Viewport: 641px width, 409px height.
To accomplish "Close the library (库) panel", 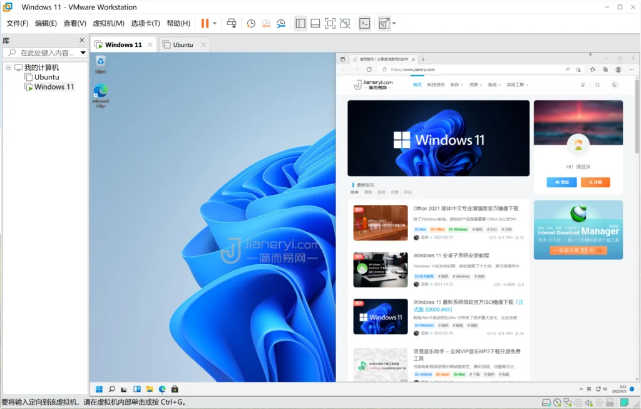I will click(x=82, y=40).
